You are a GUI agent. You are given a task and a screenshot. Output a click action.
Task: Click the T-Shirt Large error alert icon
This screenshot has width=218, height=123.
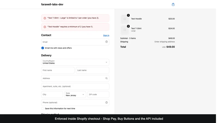point(45,18)
